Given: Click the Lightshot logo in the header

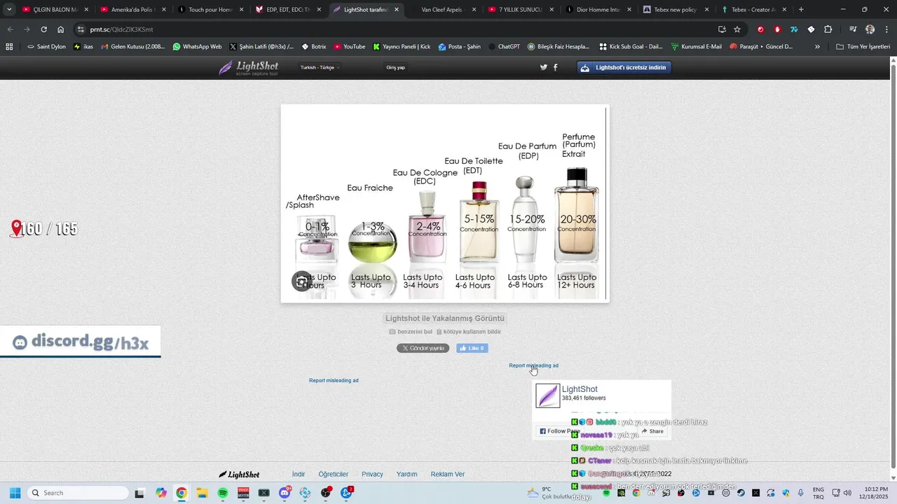Looking at the screenshot, I should click(248, 68).
